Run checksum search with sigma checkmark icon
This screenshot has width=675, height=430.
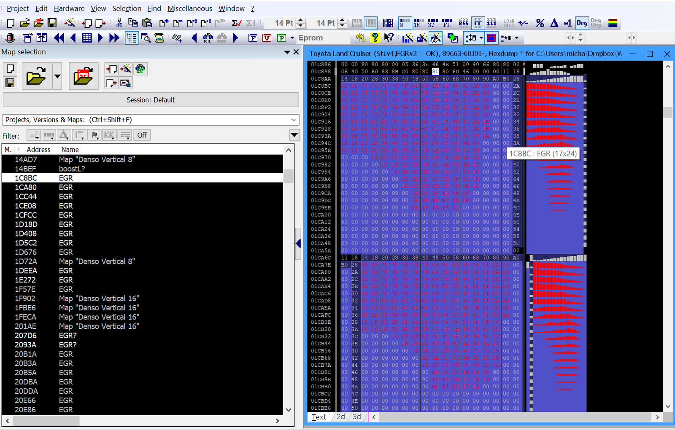pos(237,23)
